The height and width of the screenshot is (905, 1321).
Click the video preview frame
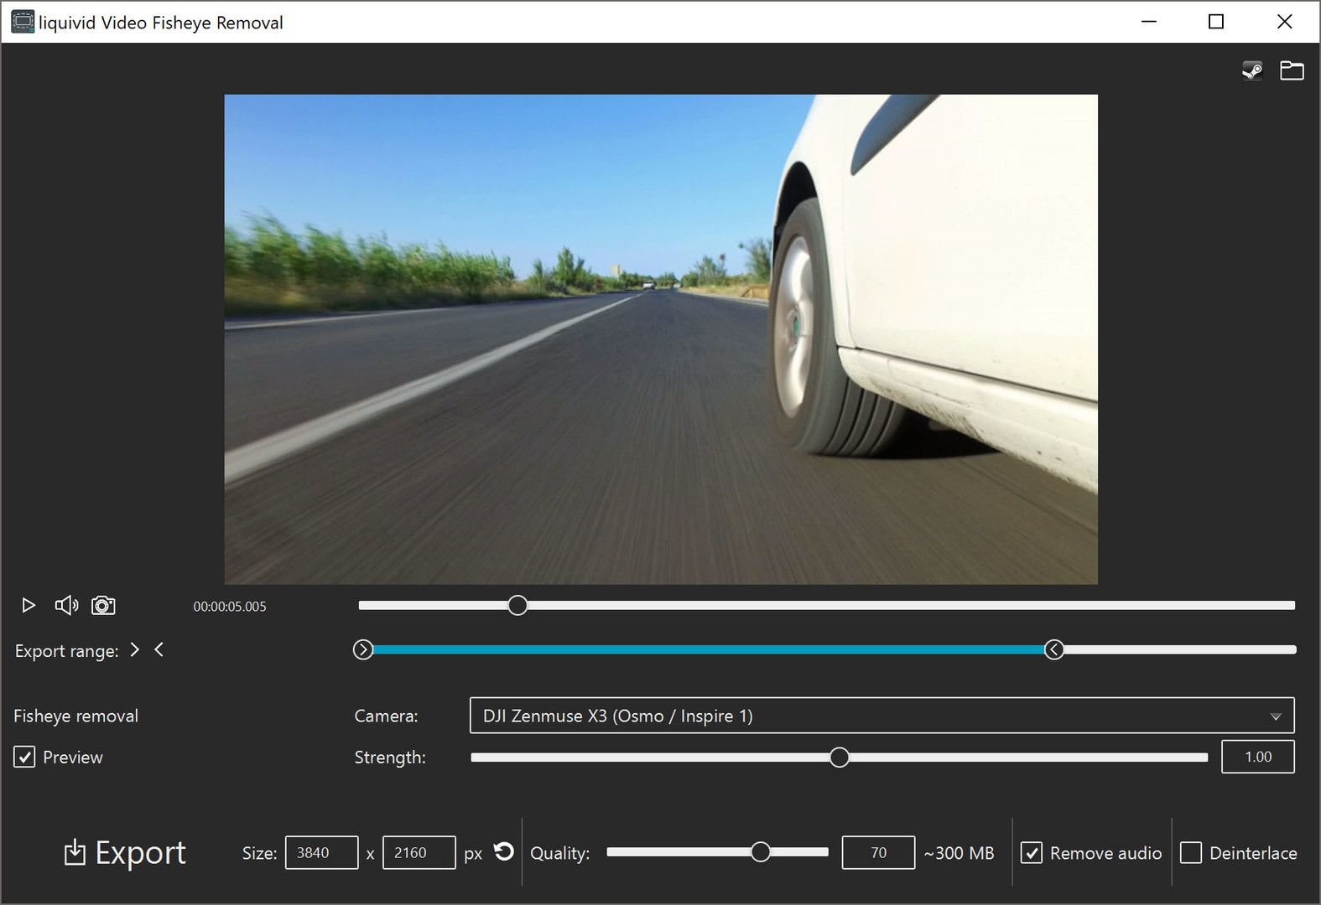tap(661, 339)
